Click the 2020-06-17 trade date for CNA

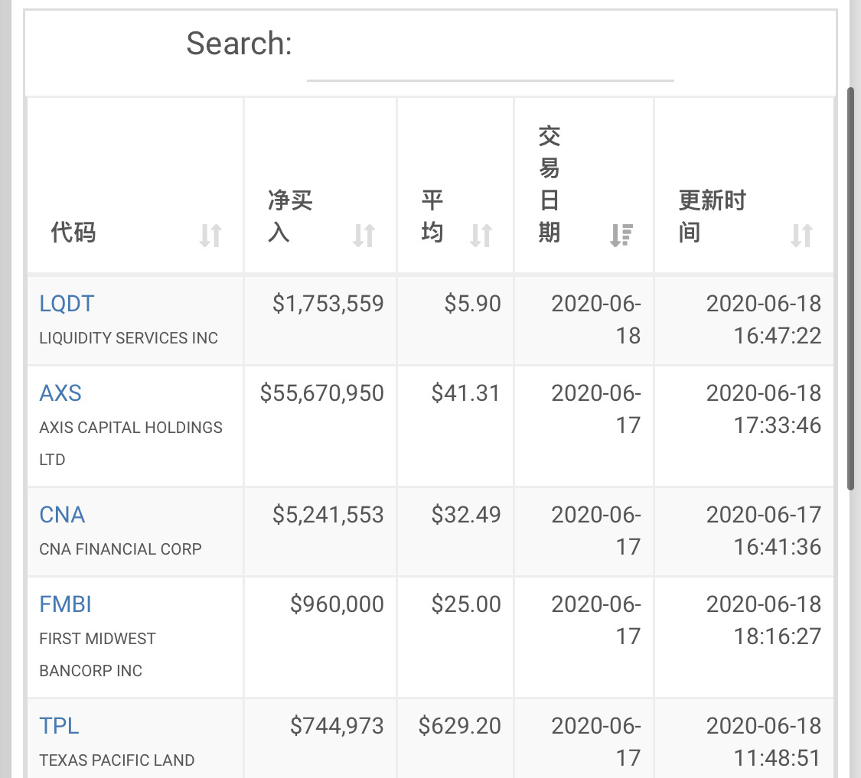point(596,531)
